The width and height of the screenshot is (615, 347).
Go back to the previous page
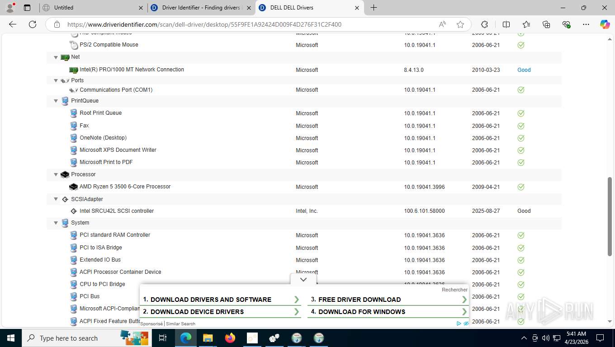pyautogui.click(x=13, y=24)
